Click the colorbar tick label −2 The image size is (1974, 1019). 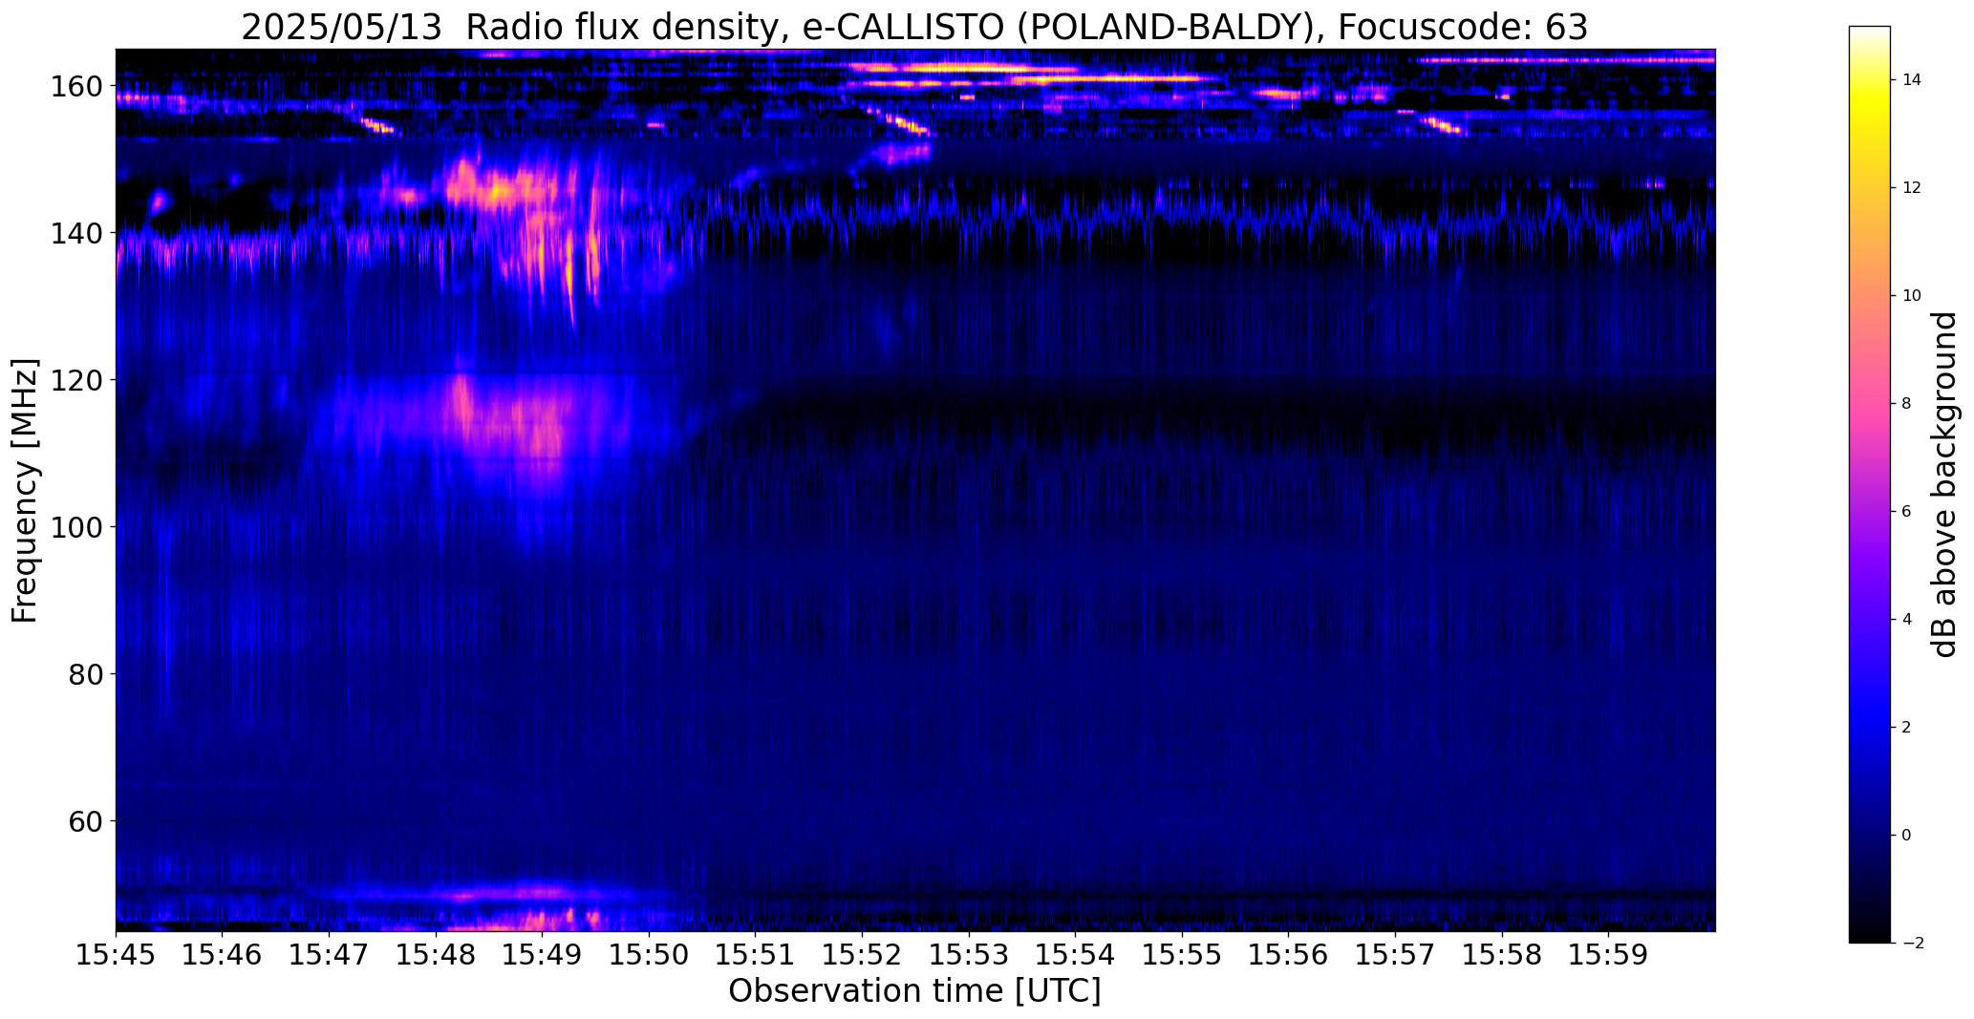(1912, 943)
